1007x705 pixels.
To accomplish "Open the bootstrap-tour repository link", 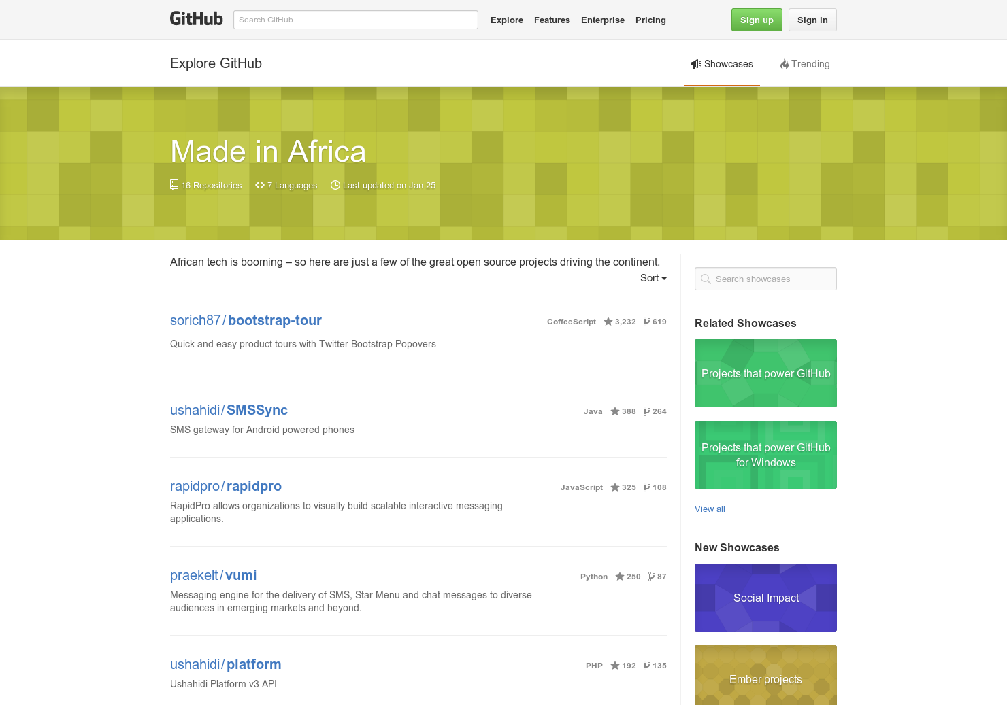I will [x=275, y=320].
